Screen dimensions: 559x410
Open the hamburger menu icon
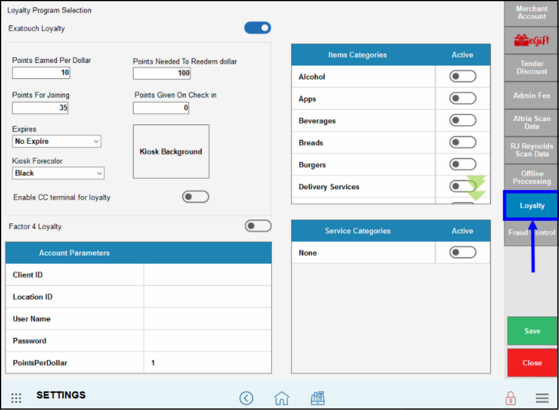pos(542,398)
